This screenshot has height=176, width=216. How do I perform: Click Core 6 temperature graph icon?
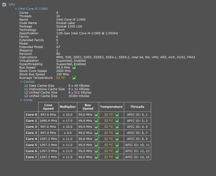tap(117, 151)
